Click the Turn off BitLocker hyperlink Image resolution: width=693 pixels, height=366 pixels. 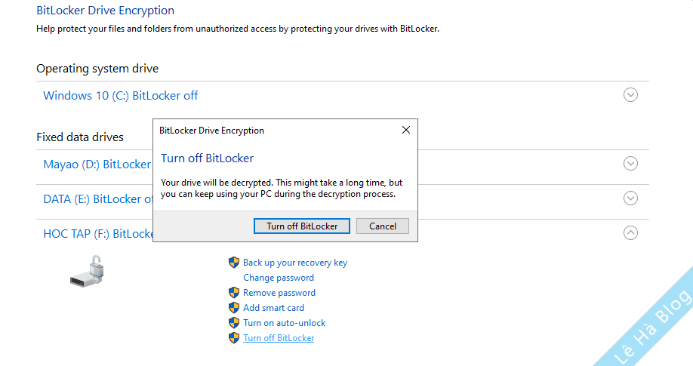[x=279, y=338]
